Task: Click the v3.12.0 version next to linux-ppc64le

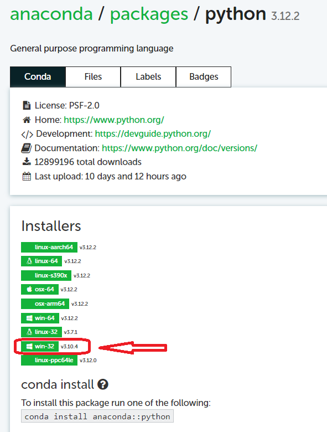Action: click(88, 361)
